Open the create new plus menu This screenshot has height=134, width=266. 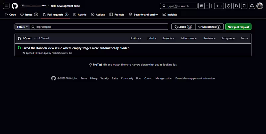[219, 6]
